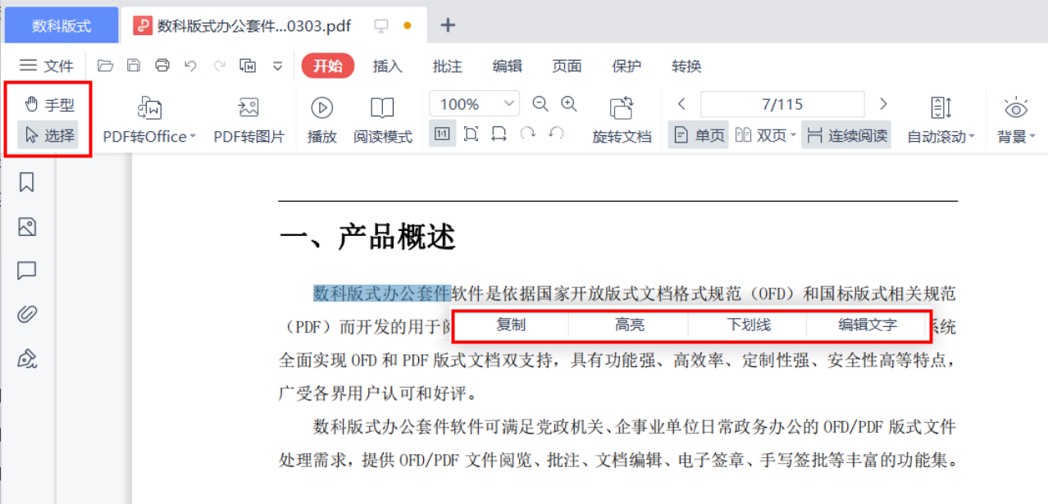Click the page number field 7/115
The height and width of the screenshot is (504, 1048).
pyautogui.click(x=782, y=104)
